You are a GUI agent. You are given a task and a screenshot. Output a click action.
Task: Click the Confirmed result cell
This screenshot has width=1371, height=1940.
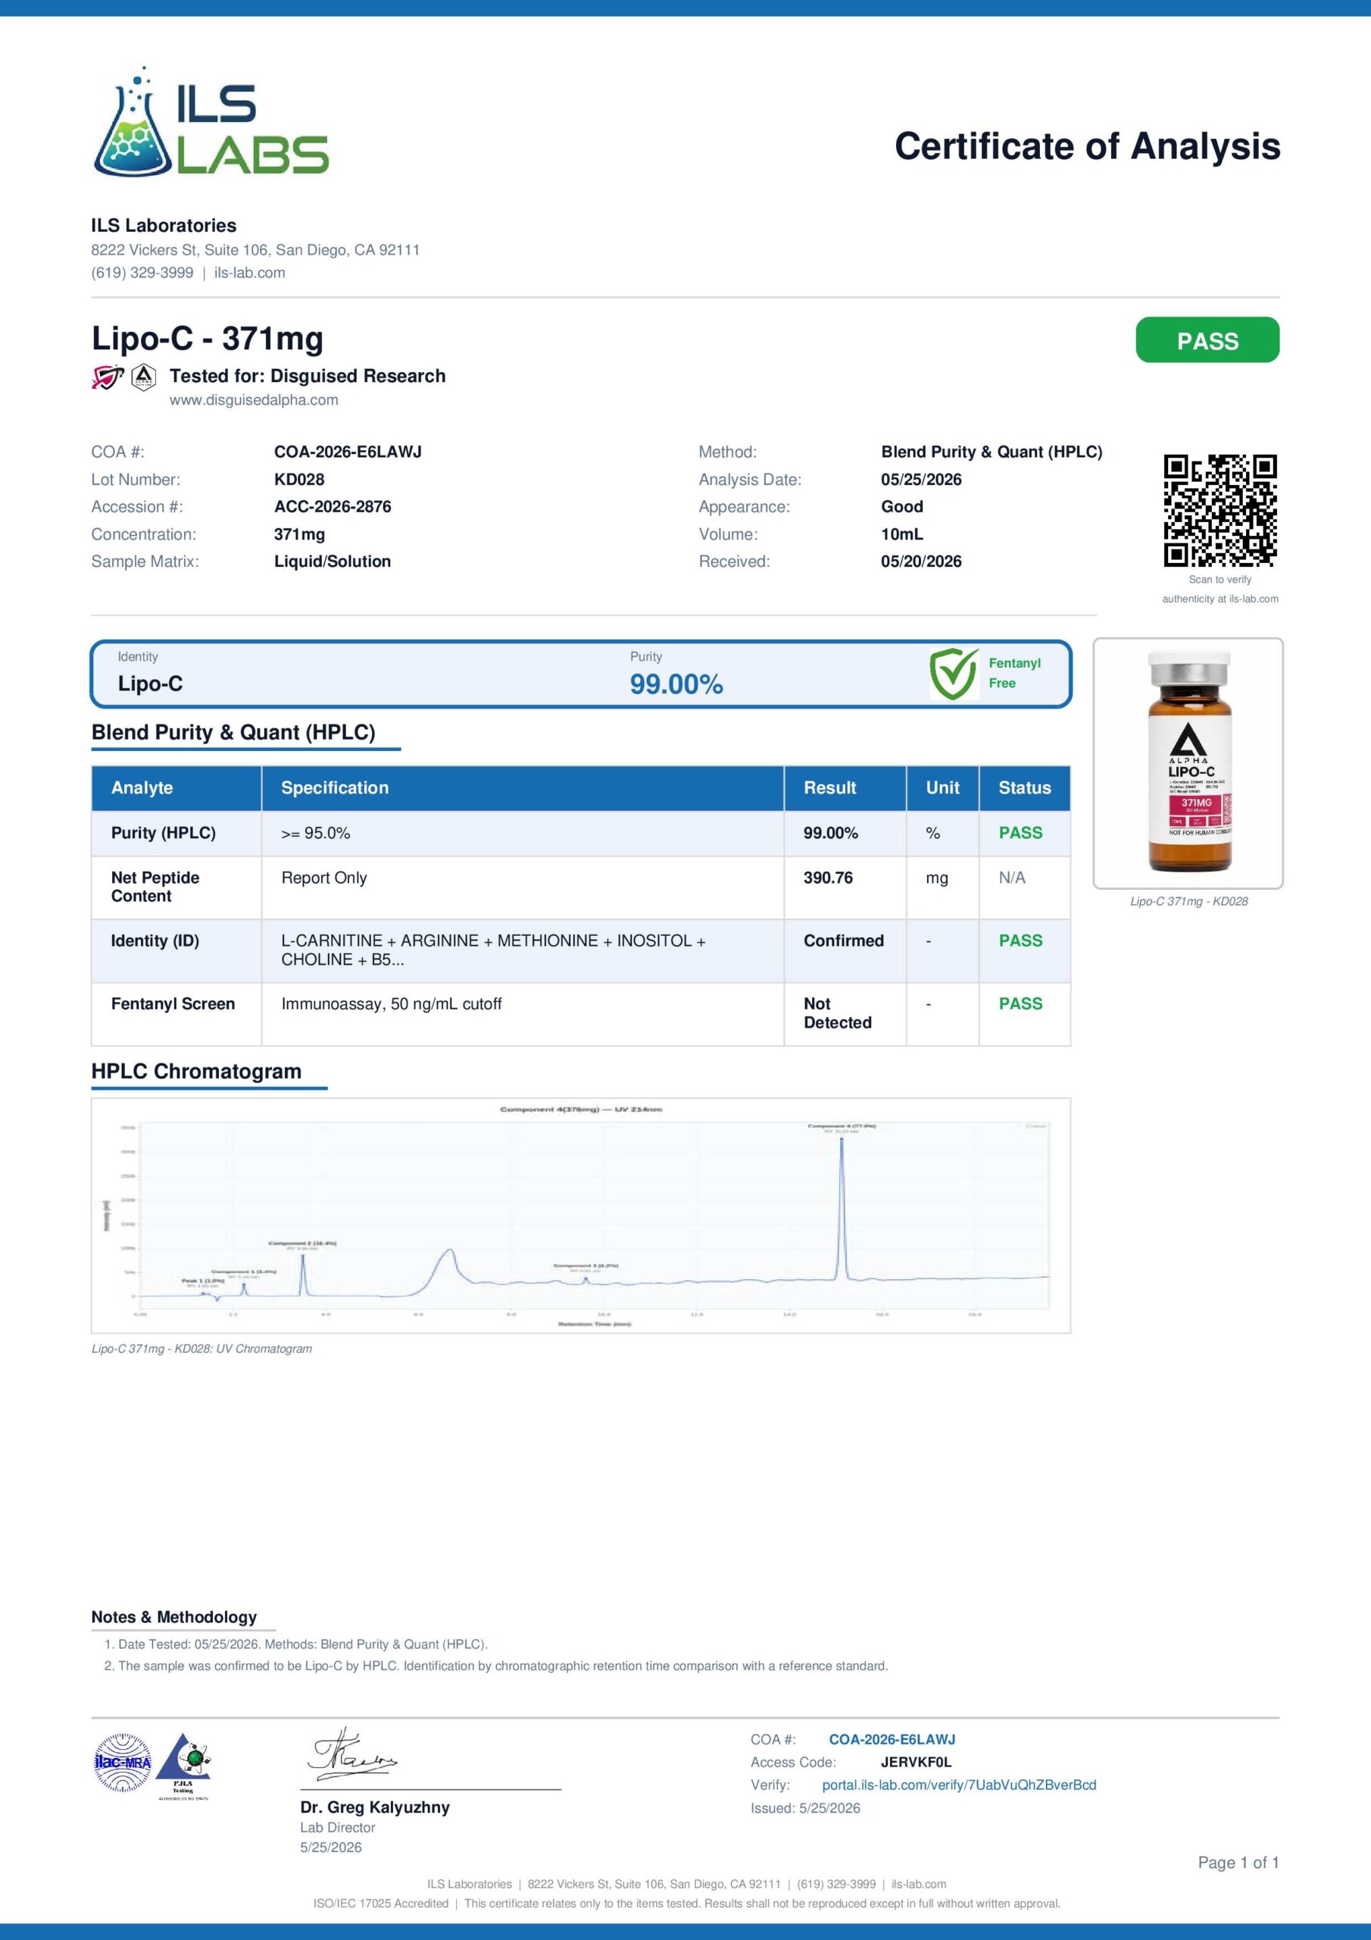pyautogui.click(x=845, y=950)
